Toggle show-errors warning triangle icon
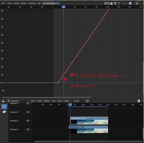This screenshot has width=144, height=143. [x=111, y=3]
